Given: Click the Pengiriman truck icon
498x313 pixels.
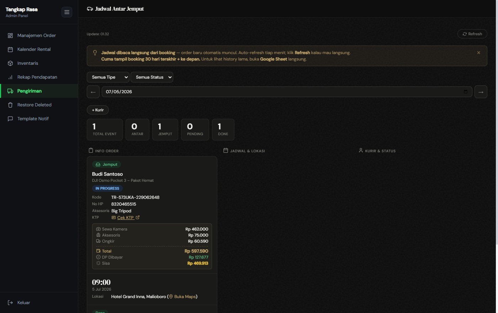Looking at the screenshot, I should point(10,91).
